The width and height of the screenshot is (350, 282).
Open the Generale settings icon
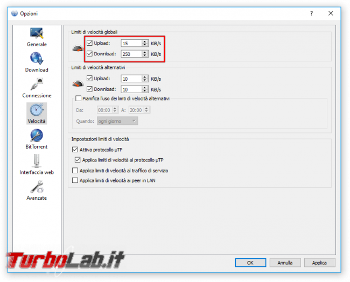pyautogui.click(x=37, y=33)
